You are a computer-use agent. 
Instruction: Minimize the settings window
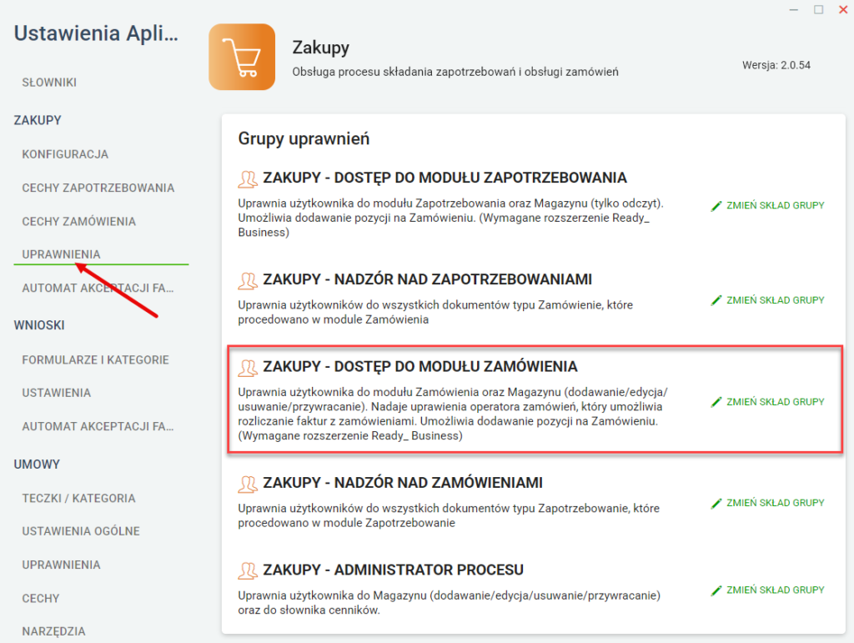point(794,10)
